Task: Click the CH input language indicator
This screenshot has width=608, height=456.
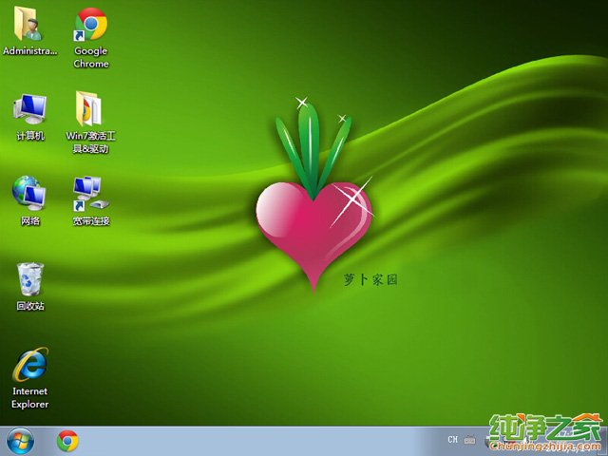Action: pyautogui.click(x=452, y=440)
